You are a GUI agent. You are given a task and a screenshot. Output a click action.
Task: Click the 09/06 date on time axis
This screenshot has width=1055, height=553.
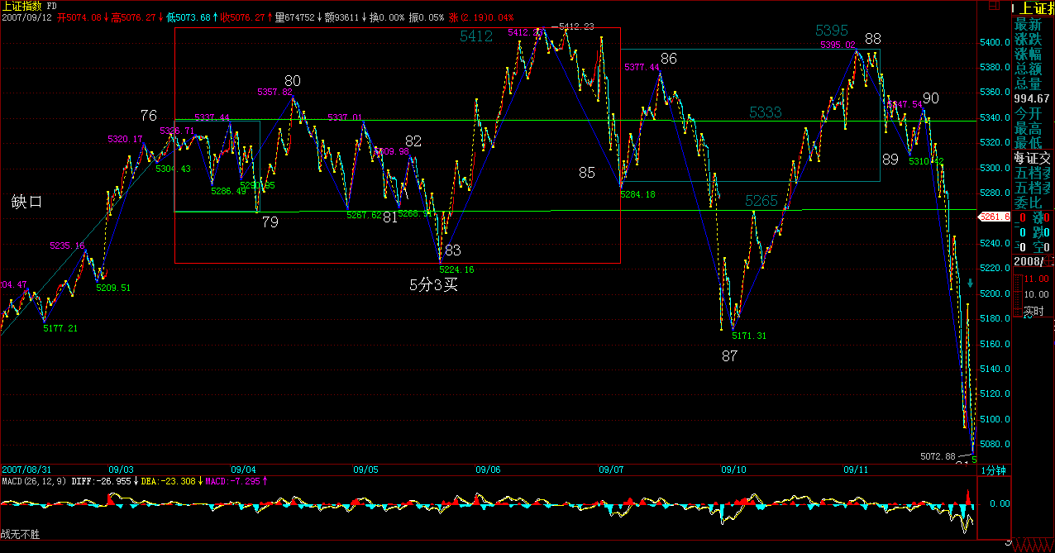[x=488, y=470]
